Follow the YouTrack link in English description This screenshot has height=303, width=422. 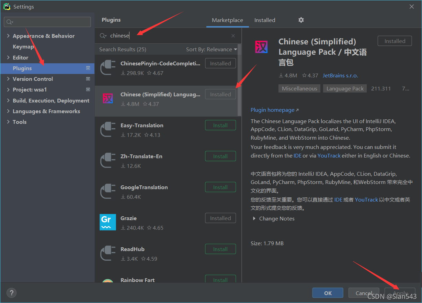(329, 155)
